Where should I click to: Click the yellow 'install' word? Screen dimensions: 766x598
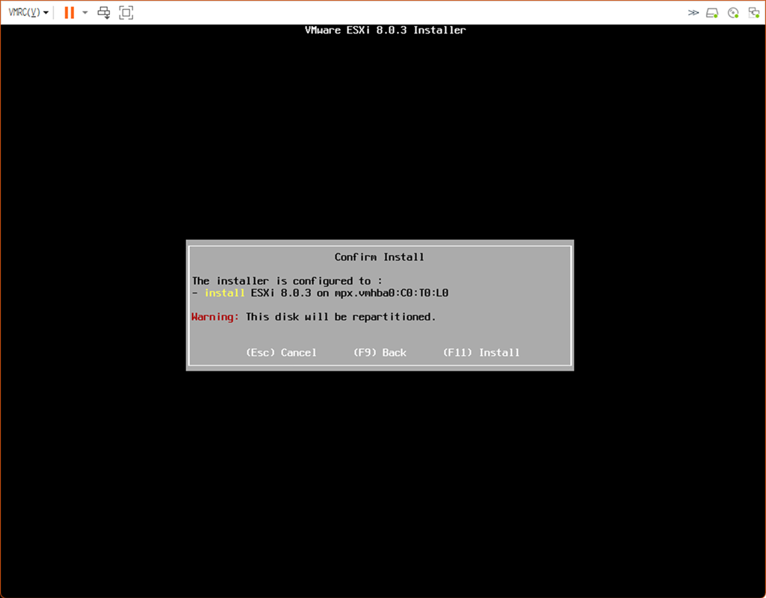click(x=224, y=293)
